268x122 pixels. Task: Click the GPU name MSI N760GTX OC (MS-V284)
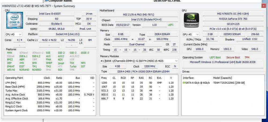(233, 14)
